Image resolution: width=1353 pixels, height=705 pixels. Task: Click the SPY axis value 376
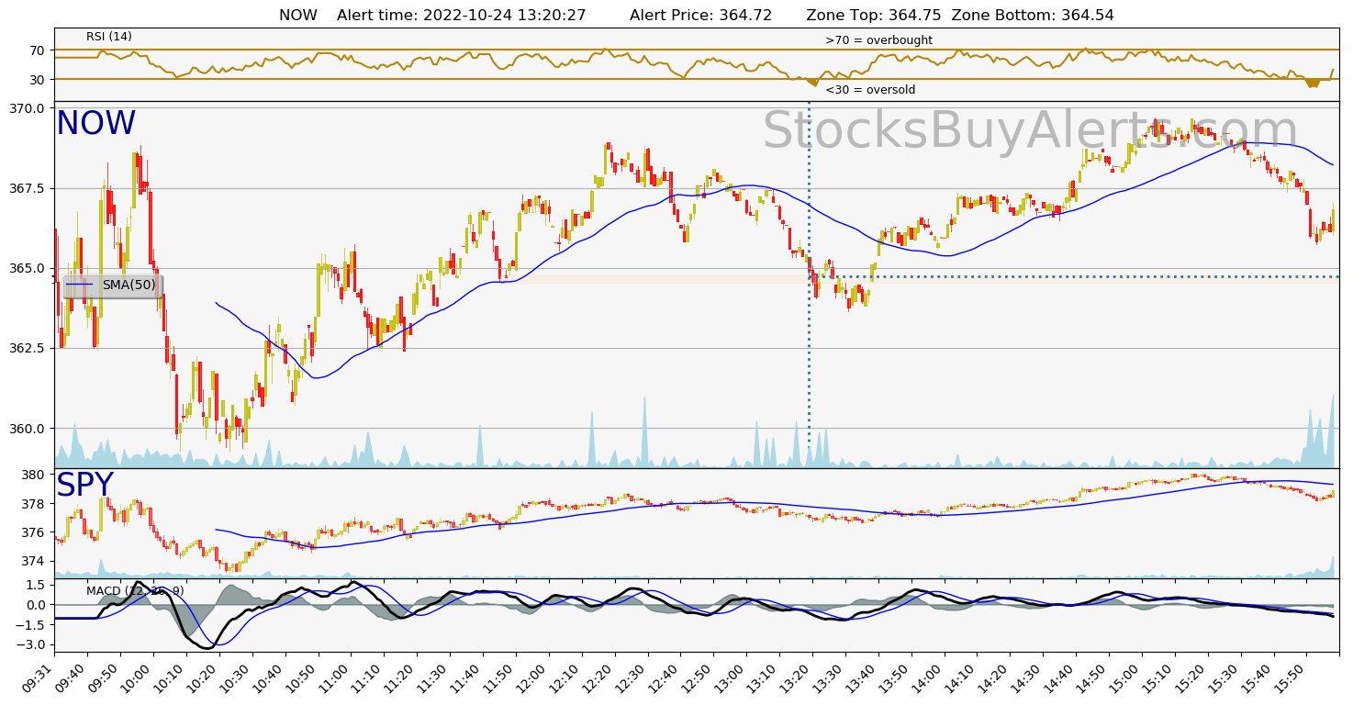pos(34,532)
